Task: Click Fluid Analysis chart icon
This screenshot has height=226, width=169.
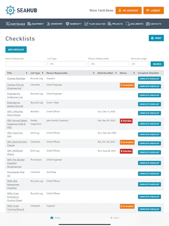Action: point(86,24)
